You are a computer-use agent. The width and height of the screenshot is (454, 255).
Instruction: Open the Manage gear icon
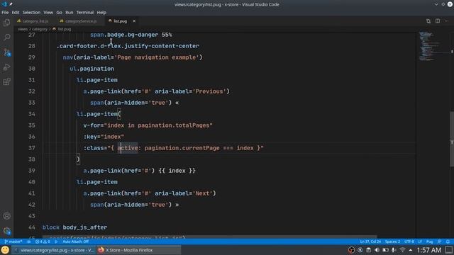click(6, 231)
